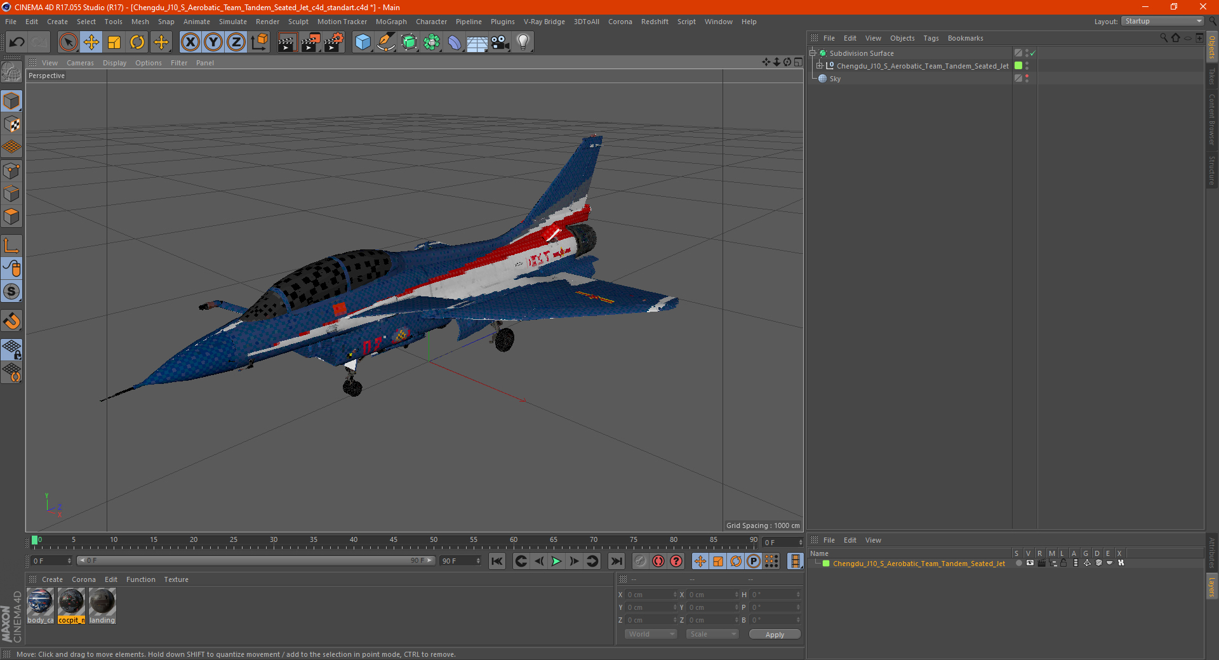This screenshot has width=1219, height=660.
Task: Open viewport Cameras menu
Action: pyautogui.click(x=80, y=63)
